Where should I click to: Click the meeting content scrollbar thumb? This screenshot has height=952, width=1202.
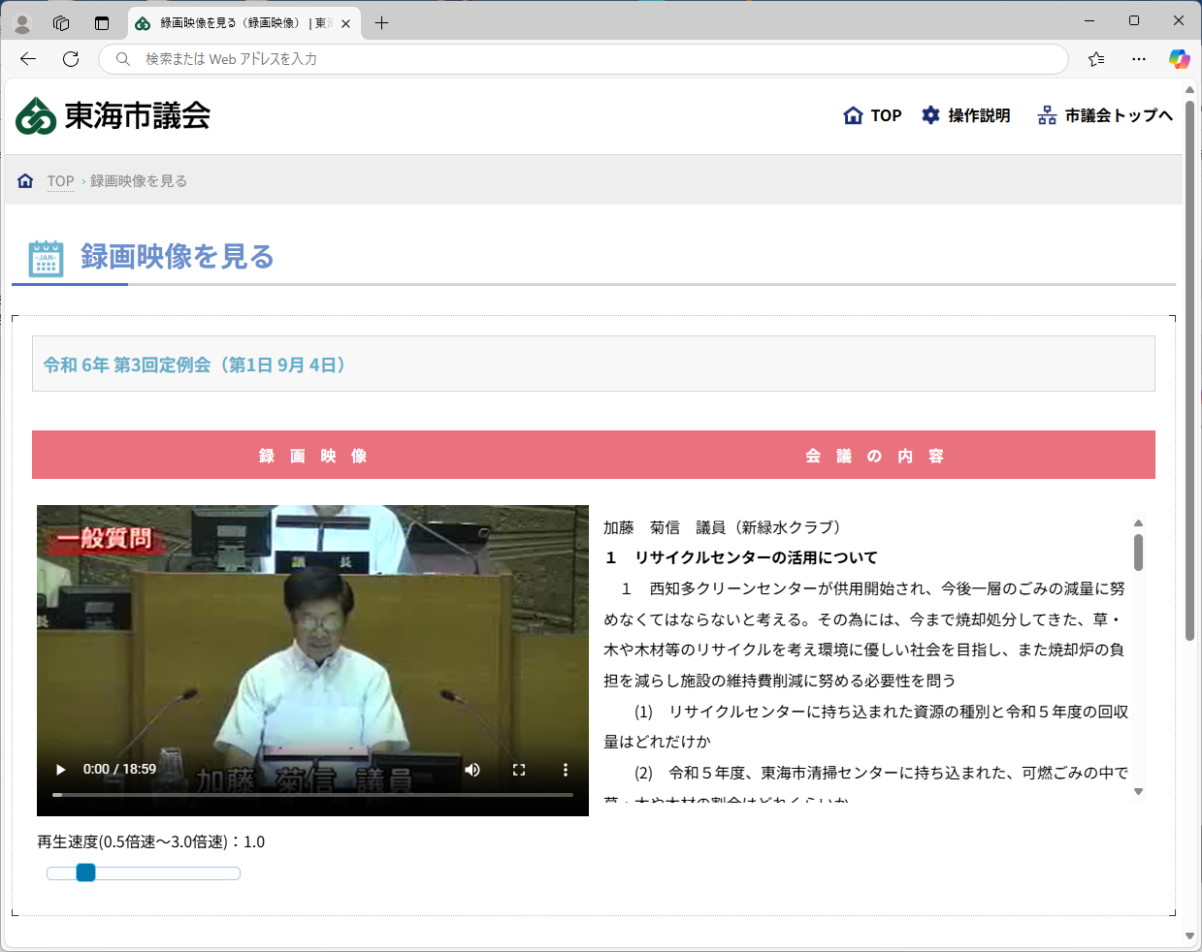(x=1138, y=553)
